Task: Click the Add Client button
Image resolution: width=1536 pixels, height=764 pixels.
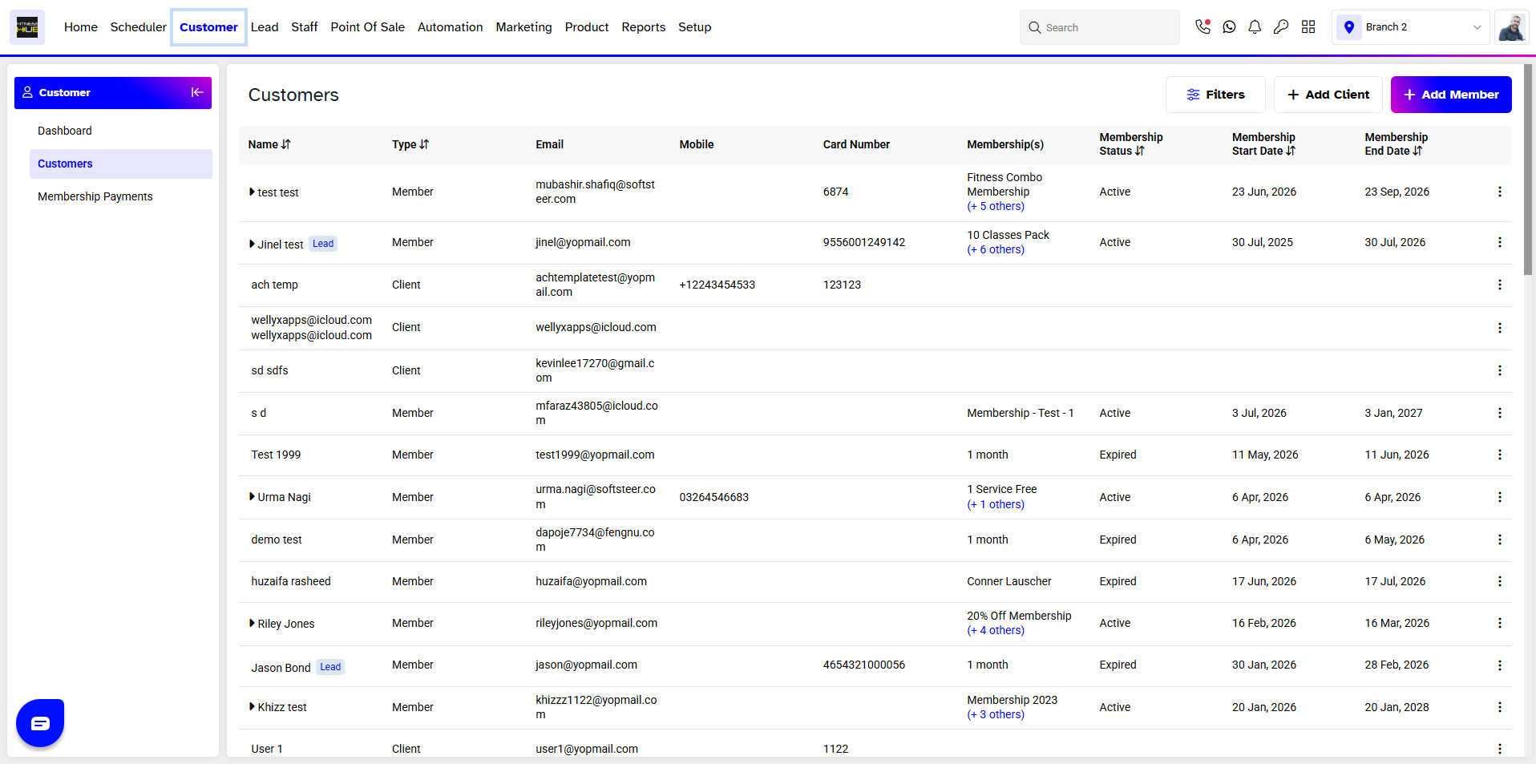Action: pyautogui.click(x=1328, y=95)
